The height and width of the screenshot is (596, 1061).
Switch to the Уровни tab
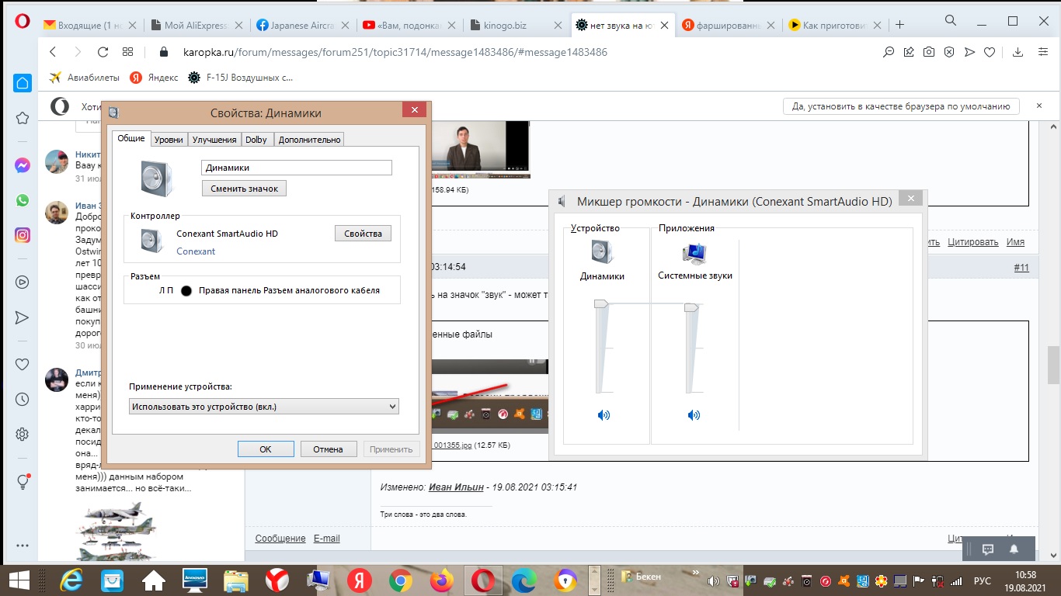coord(169,140)
